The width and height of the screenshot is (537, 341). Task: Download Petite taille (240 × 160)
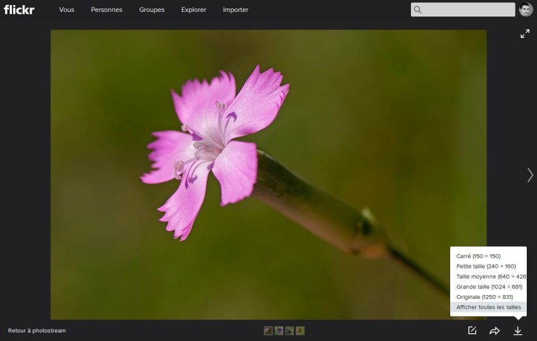486,266
